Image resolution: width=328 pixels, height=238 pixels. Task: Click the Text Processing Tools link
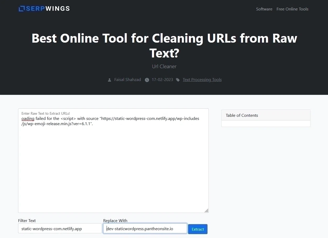(x=202, y=79)
